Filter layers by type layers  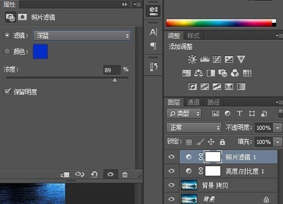click(240, 113)
